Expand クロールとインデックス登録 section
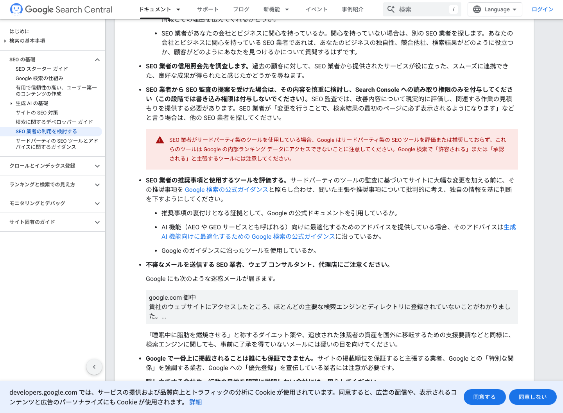Image resolution: width=563 pixels, height=413 pixels. tap(97, 166)
